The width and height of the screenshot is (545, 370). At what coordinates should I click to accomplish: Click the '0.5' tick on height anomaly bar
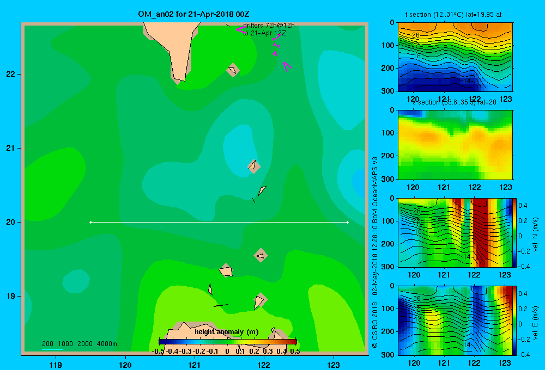tap(295, 351)
